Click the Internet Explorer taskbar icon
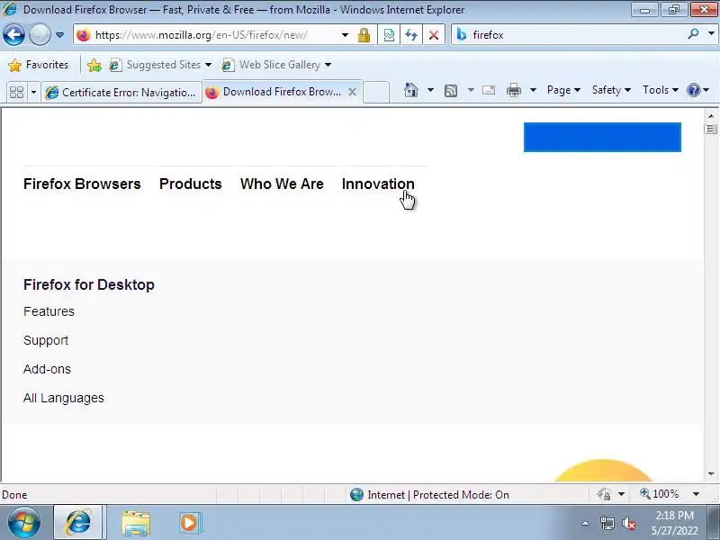This screenshot has height=540, width=720. 78,523
